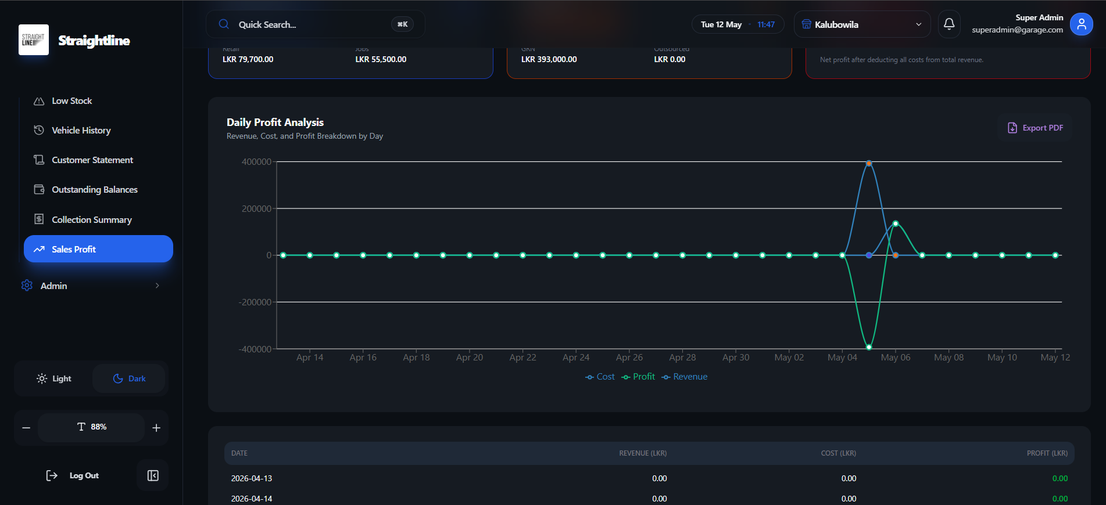Select the Sales Profit menu item
Image resolution: width=1106 pixels, height=505 pixels.
click(98, 249)
